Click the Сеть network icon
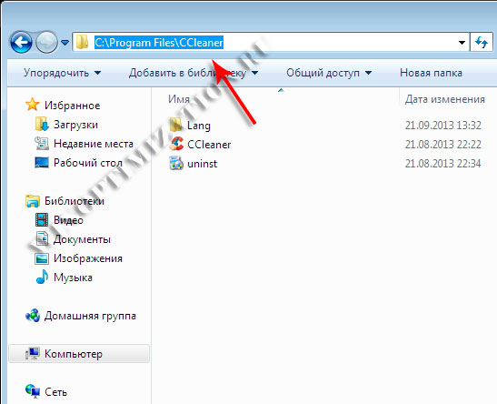The width and height of the screenshot is (497, 404). point(33,391)
